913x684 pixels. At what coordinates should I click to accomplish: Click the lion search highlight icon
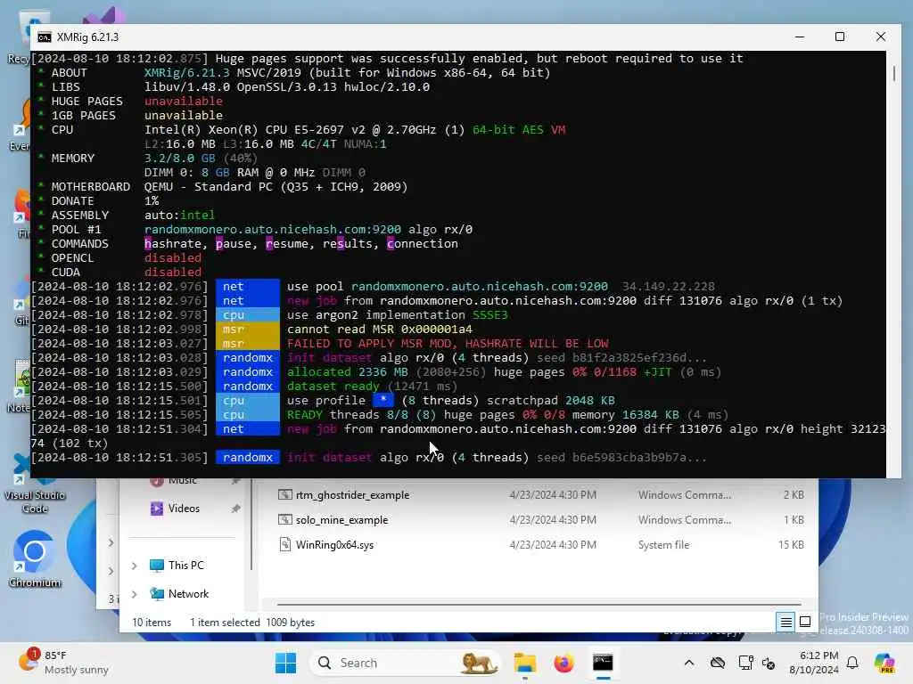[x=478, y=663]
